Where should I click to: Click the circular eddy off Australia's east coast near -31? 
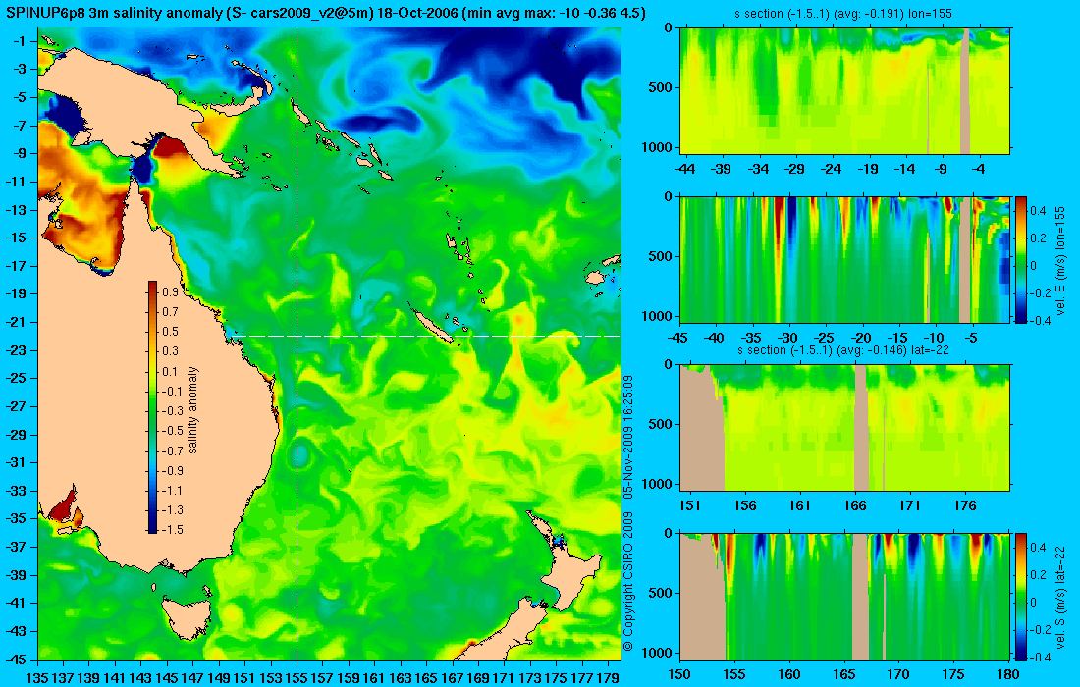click(298, 453)
